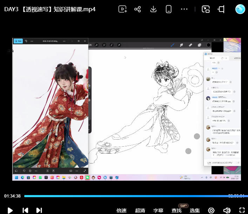
Task: Open the blue user avatar profile
Action: point(240,9)
